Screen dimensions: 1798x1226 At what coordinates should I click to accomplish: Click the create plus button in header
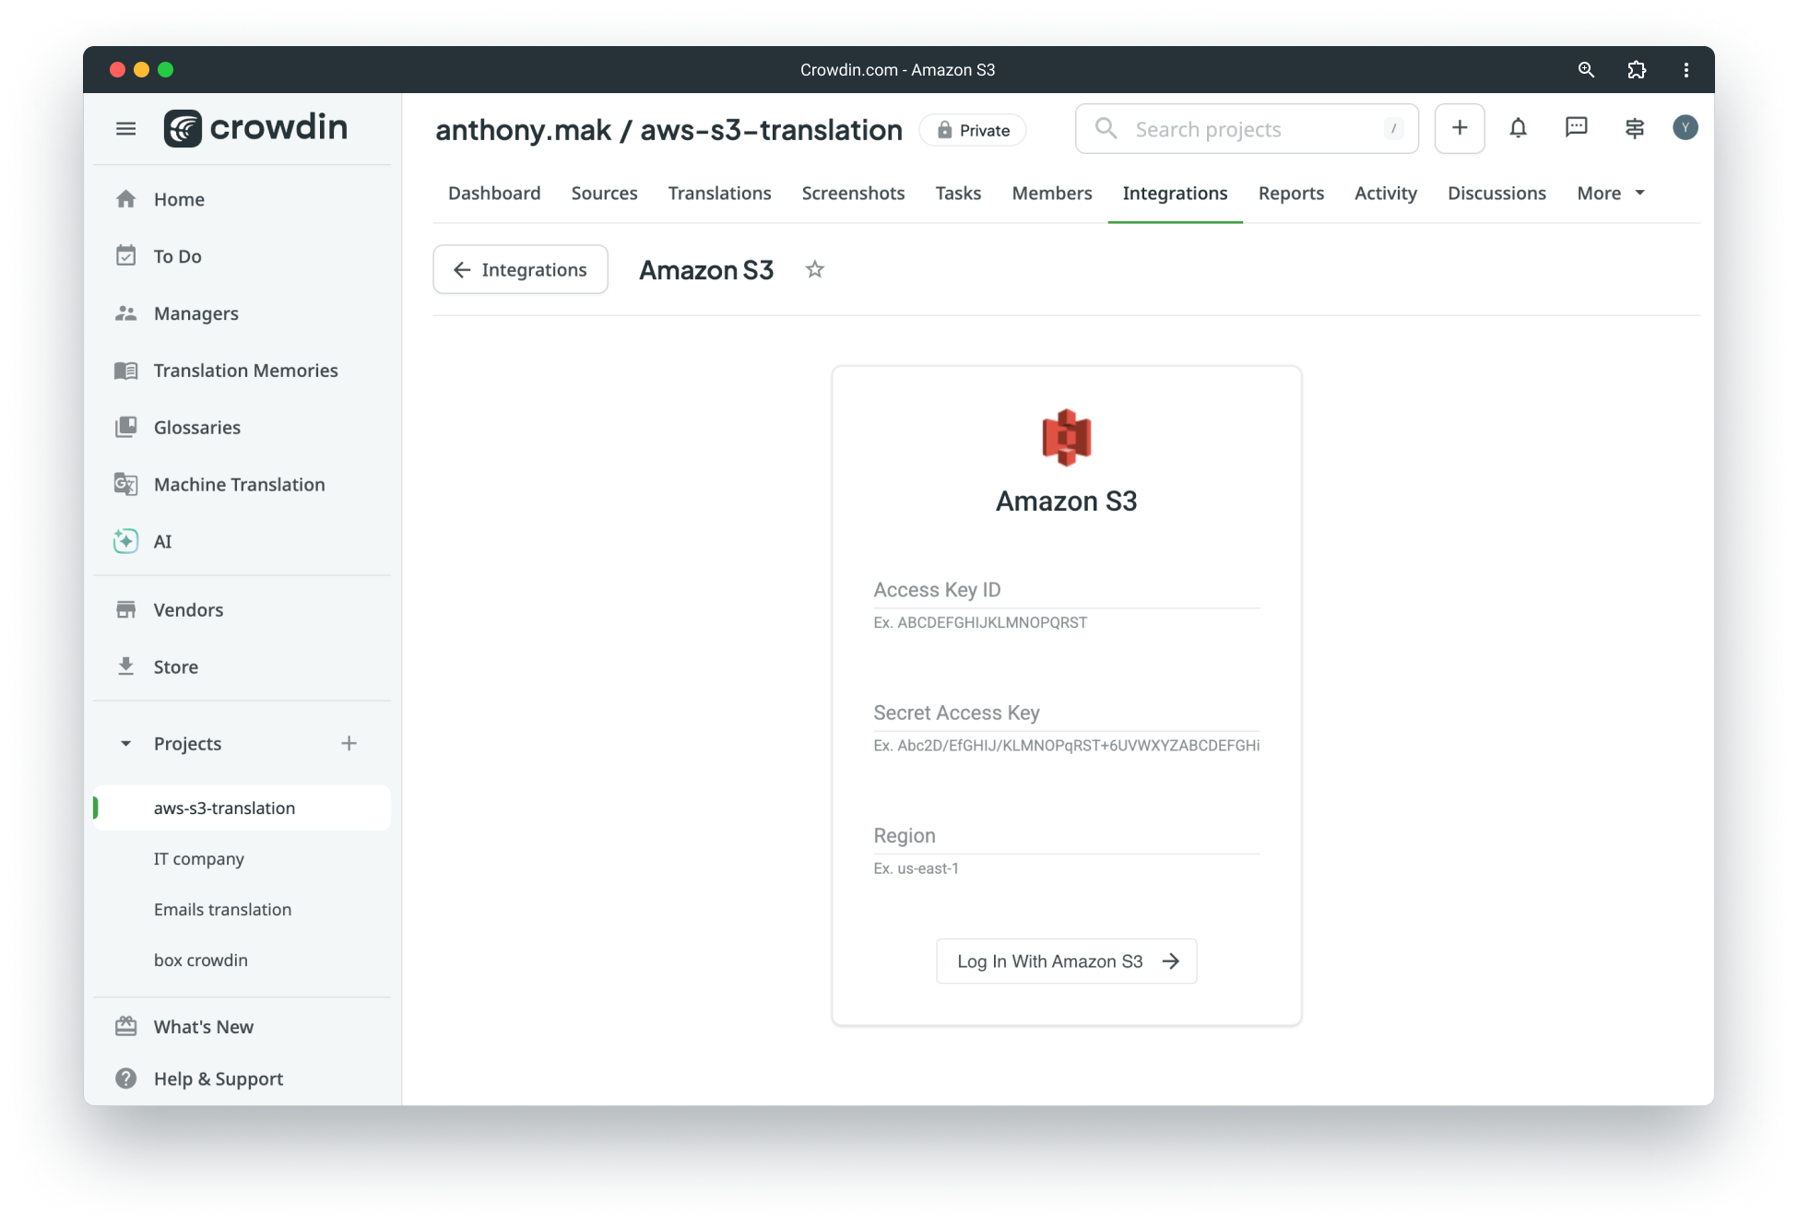click(1460, 128)
